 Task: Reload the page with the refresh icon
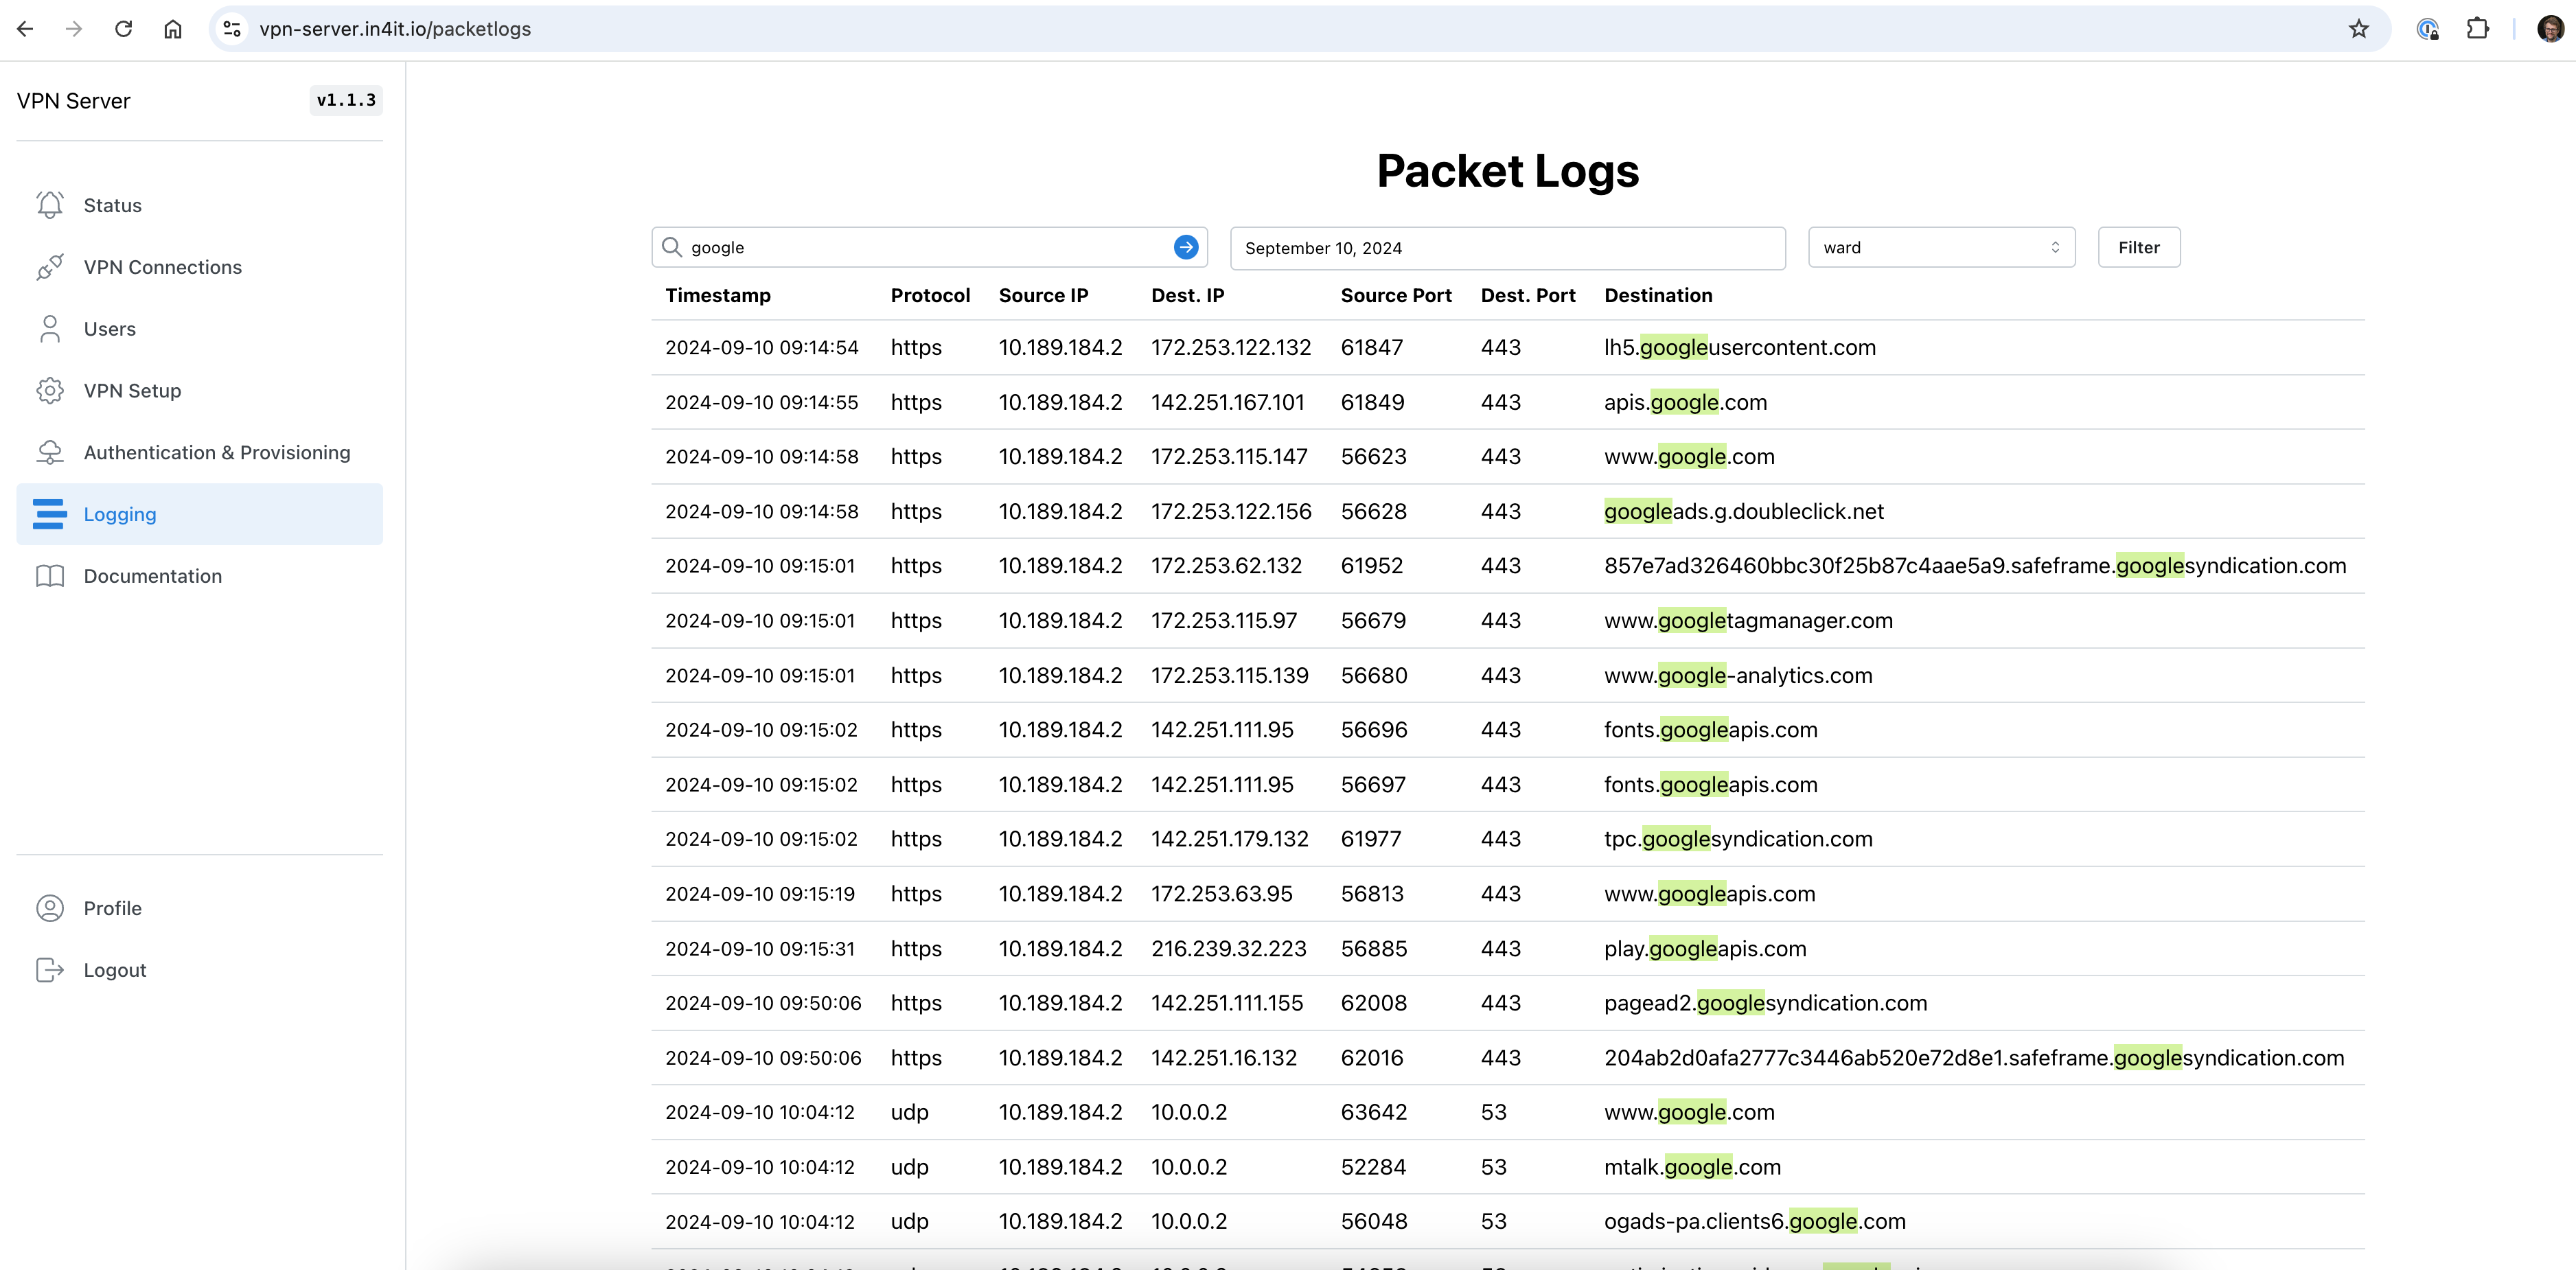tap(124, 28)
